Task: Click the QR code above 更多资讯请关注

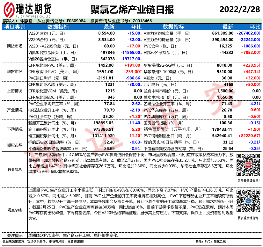Action: coord(248,165)
